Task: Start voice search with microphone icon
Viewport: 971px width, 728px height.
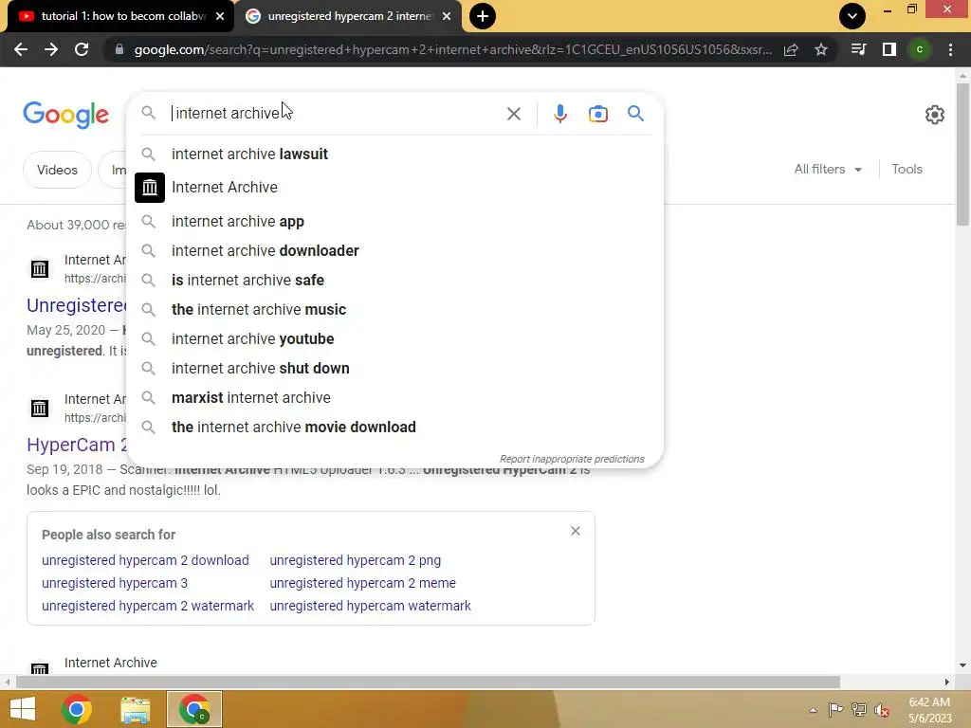Action: coord(559,114)
